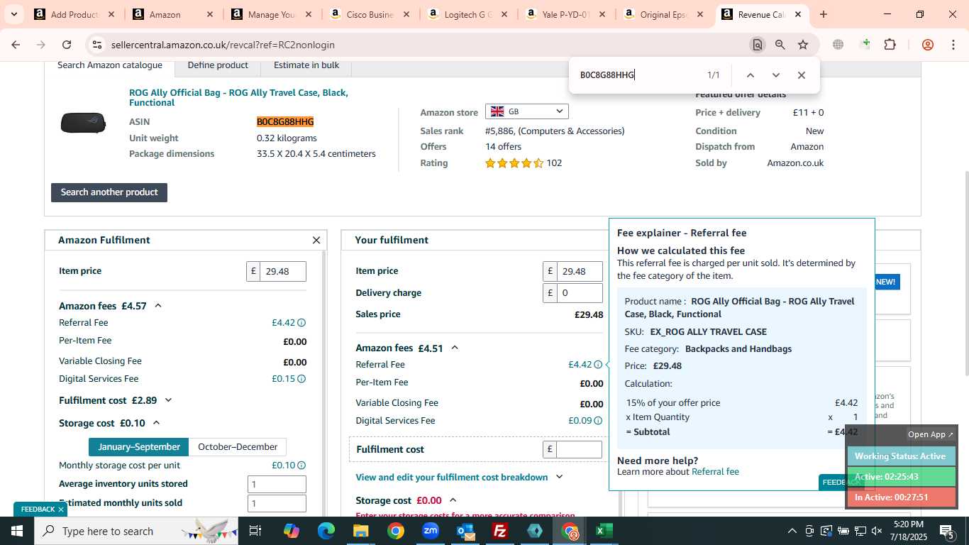
Task: Open File Explorer from the taskbar
Action: click(361, 531)
